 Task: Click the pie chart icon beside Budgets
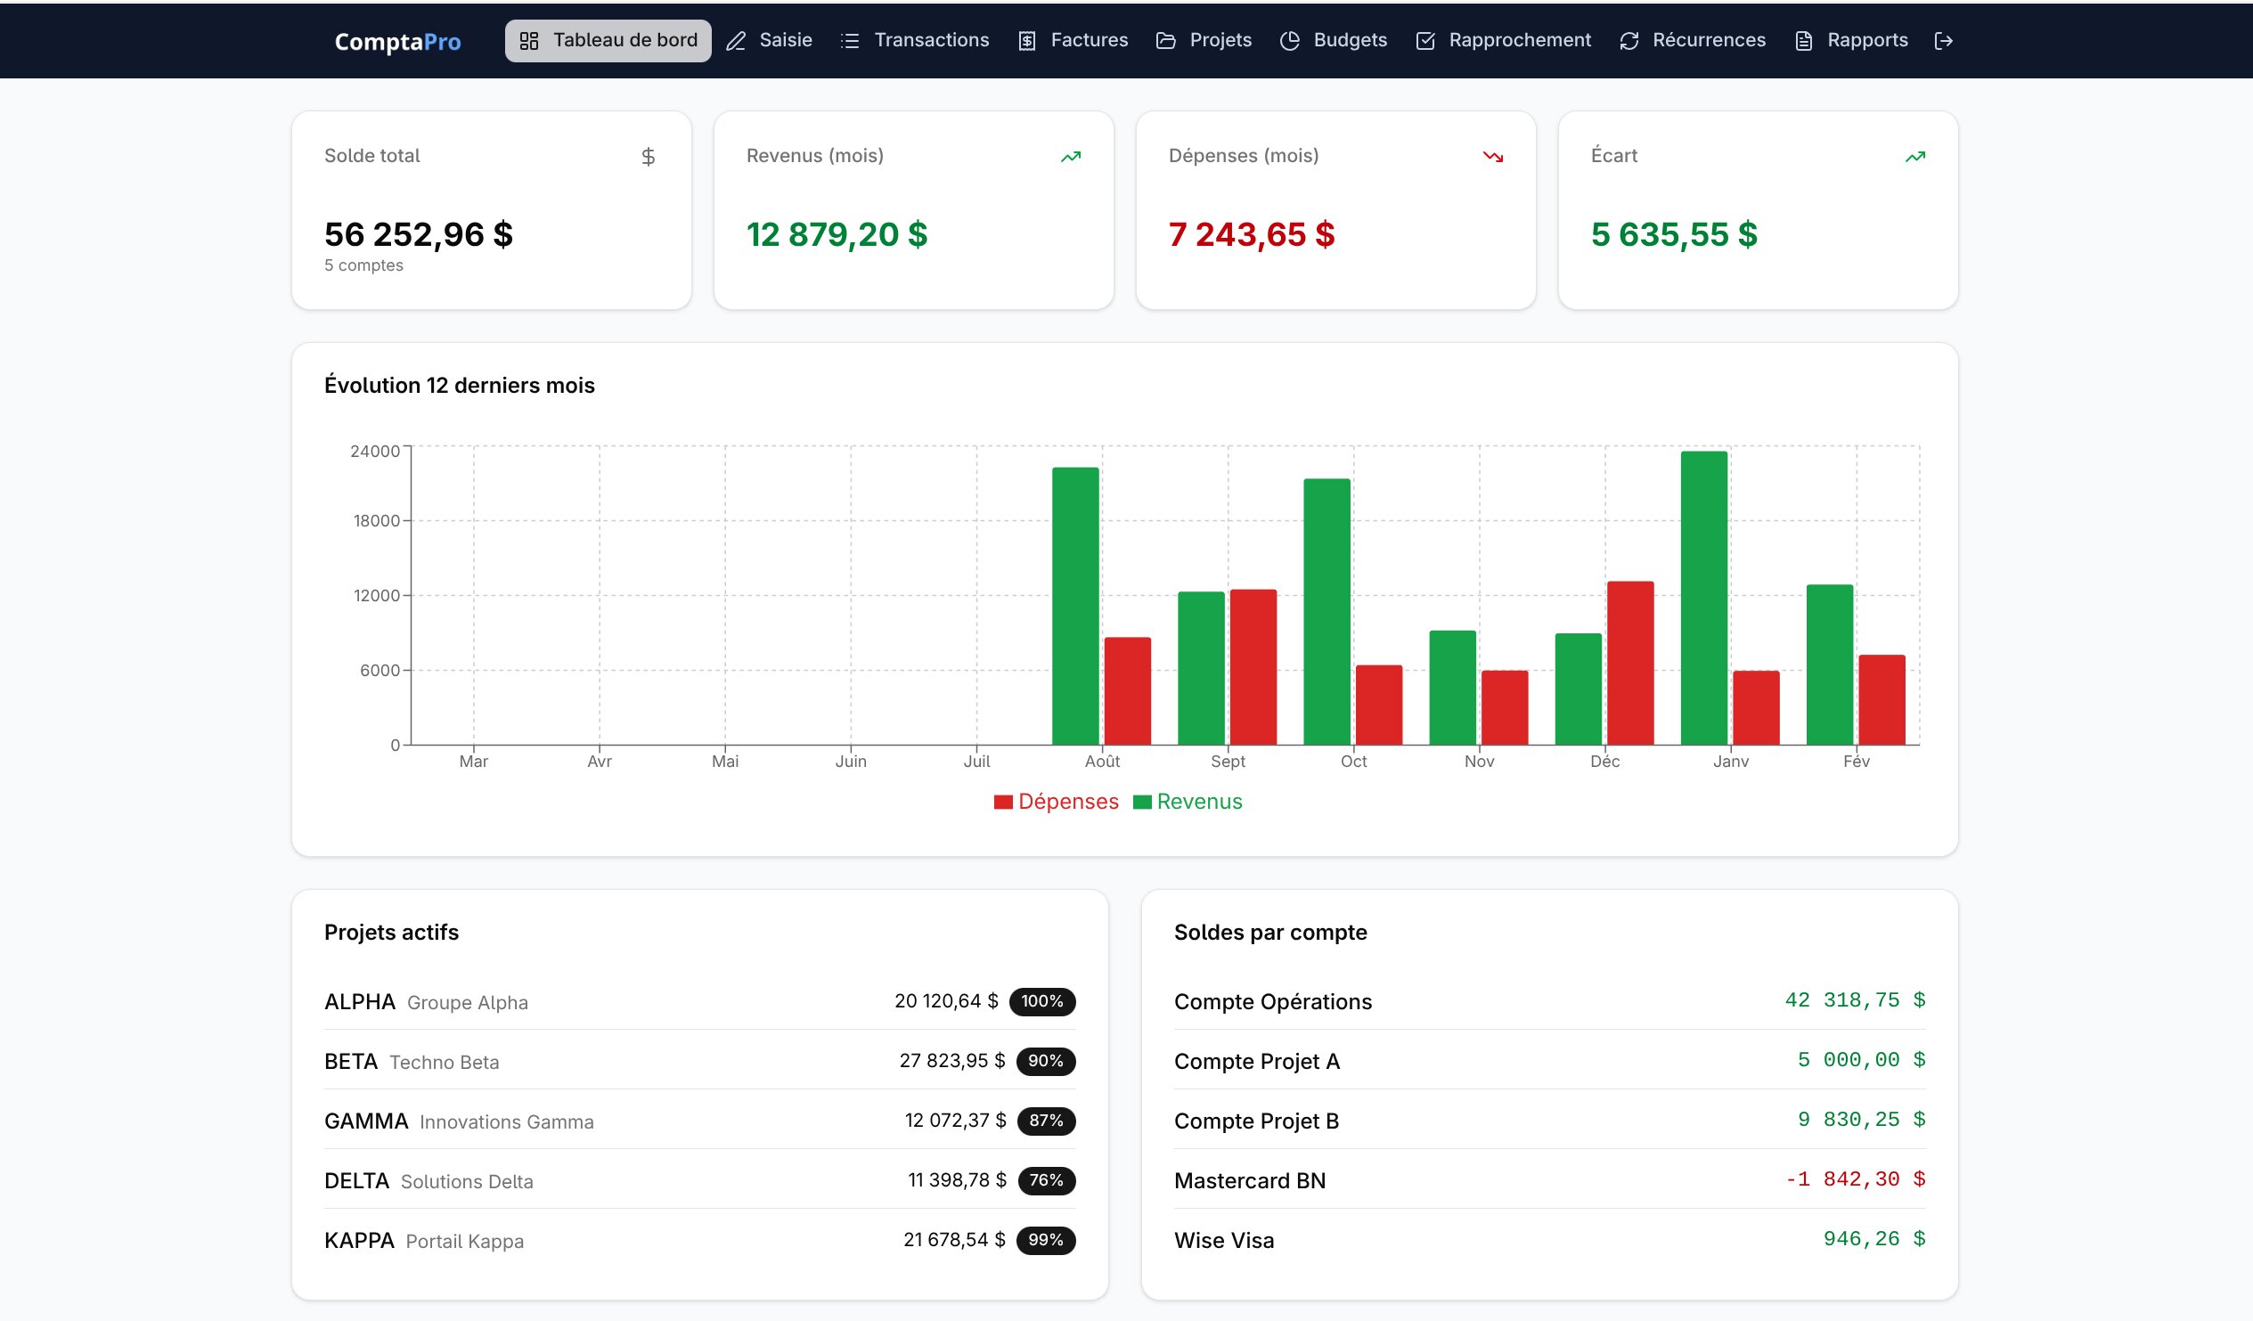coord(1289,41)
